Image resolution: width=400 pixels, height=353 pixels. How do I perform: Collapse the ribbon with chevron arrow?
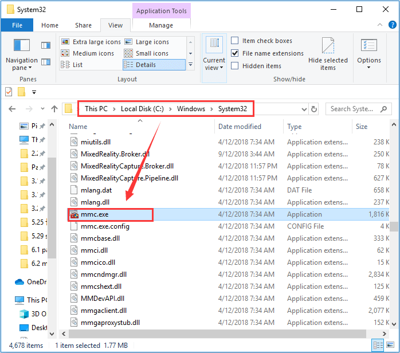380,25
